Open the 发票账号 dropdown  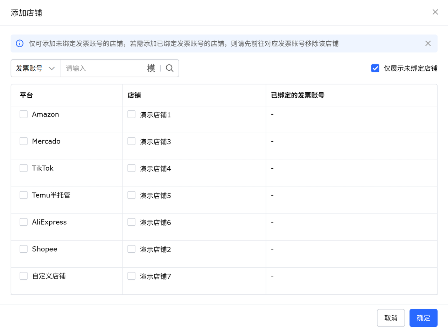(x=36, y=68)
